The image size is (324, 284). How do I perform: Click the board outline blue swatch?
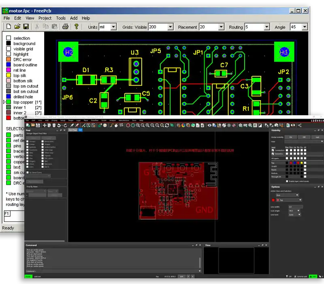point(9,65)
